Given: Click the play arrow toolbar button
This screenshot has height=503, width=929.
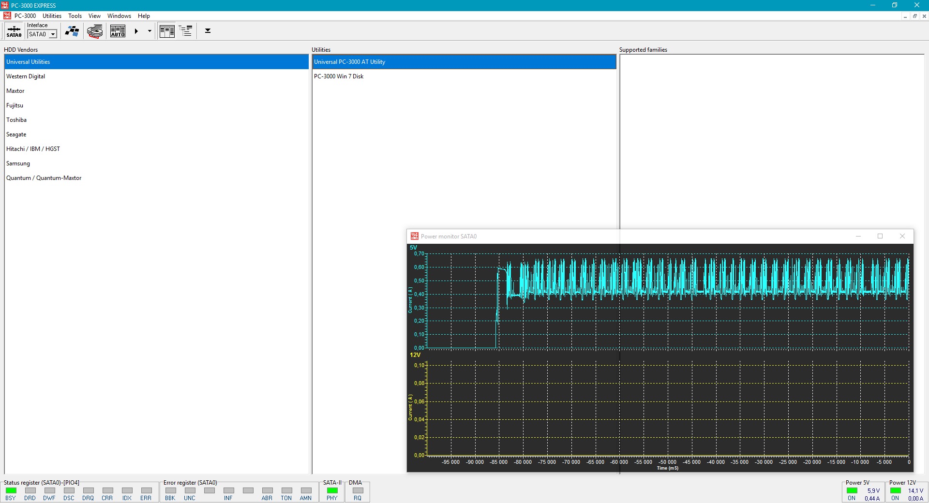Looking at the screenshot, I should pyautogui.click(x=136, y=31).
